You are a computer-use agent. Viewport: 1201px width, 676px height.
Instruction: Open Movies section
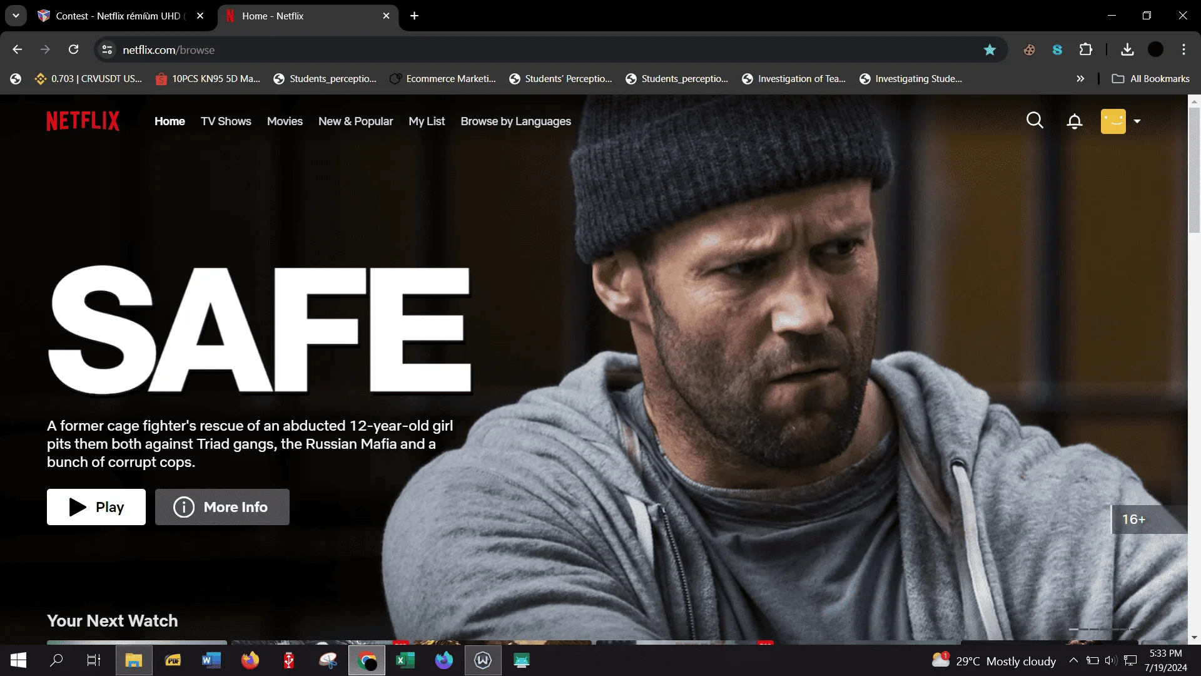(x=285, y=121)
